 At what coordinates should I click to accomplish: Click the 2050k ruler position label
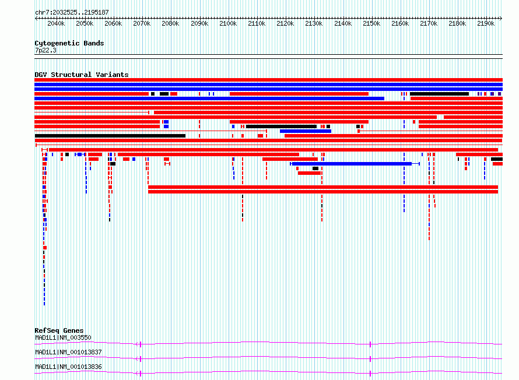tap(85, 23)
